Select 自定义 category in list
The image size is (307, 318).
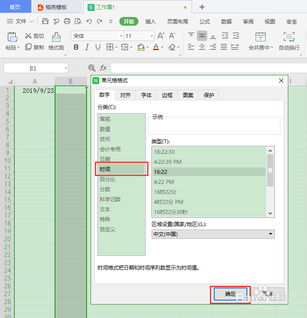(121, 230)
